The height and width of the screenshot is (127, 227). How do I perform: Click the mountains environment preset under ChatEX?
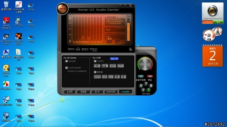[x=105, y=66]
